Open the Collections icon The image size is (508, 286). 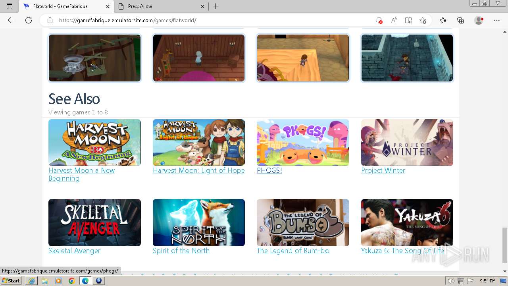[460, 20]
